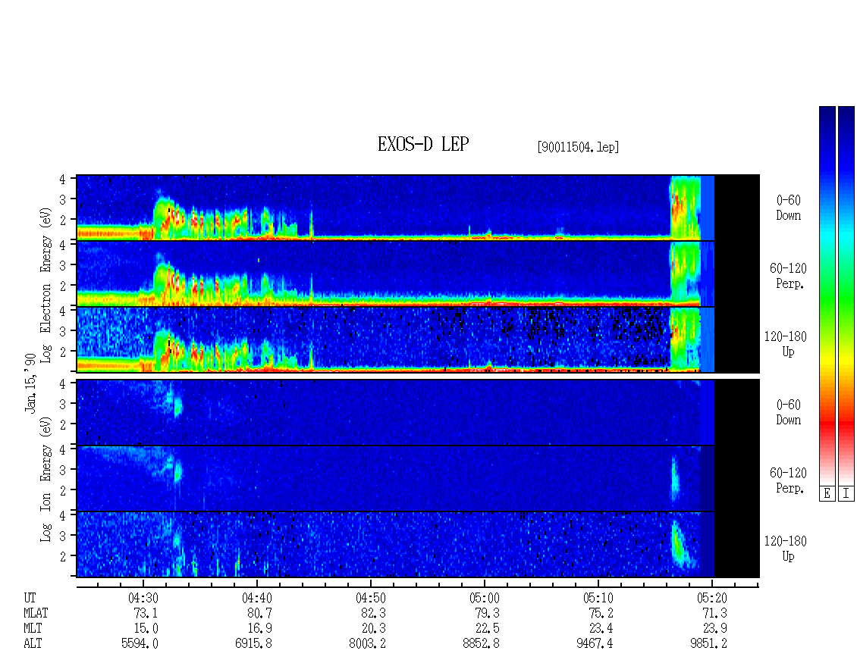
Task: Select the boxed I label under the color bar
Action: coord(846,493)
